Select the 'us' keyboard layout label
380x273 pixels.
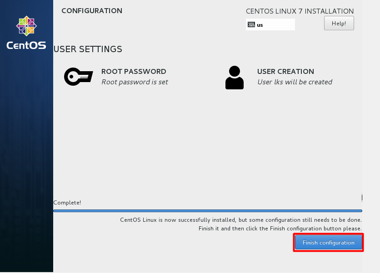(260, 25)
